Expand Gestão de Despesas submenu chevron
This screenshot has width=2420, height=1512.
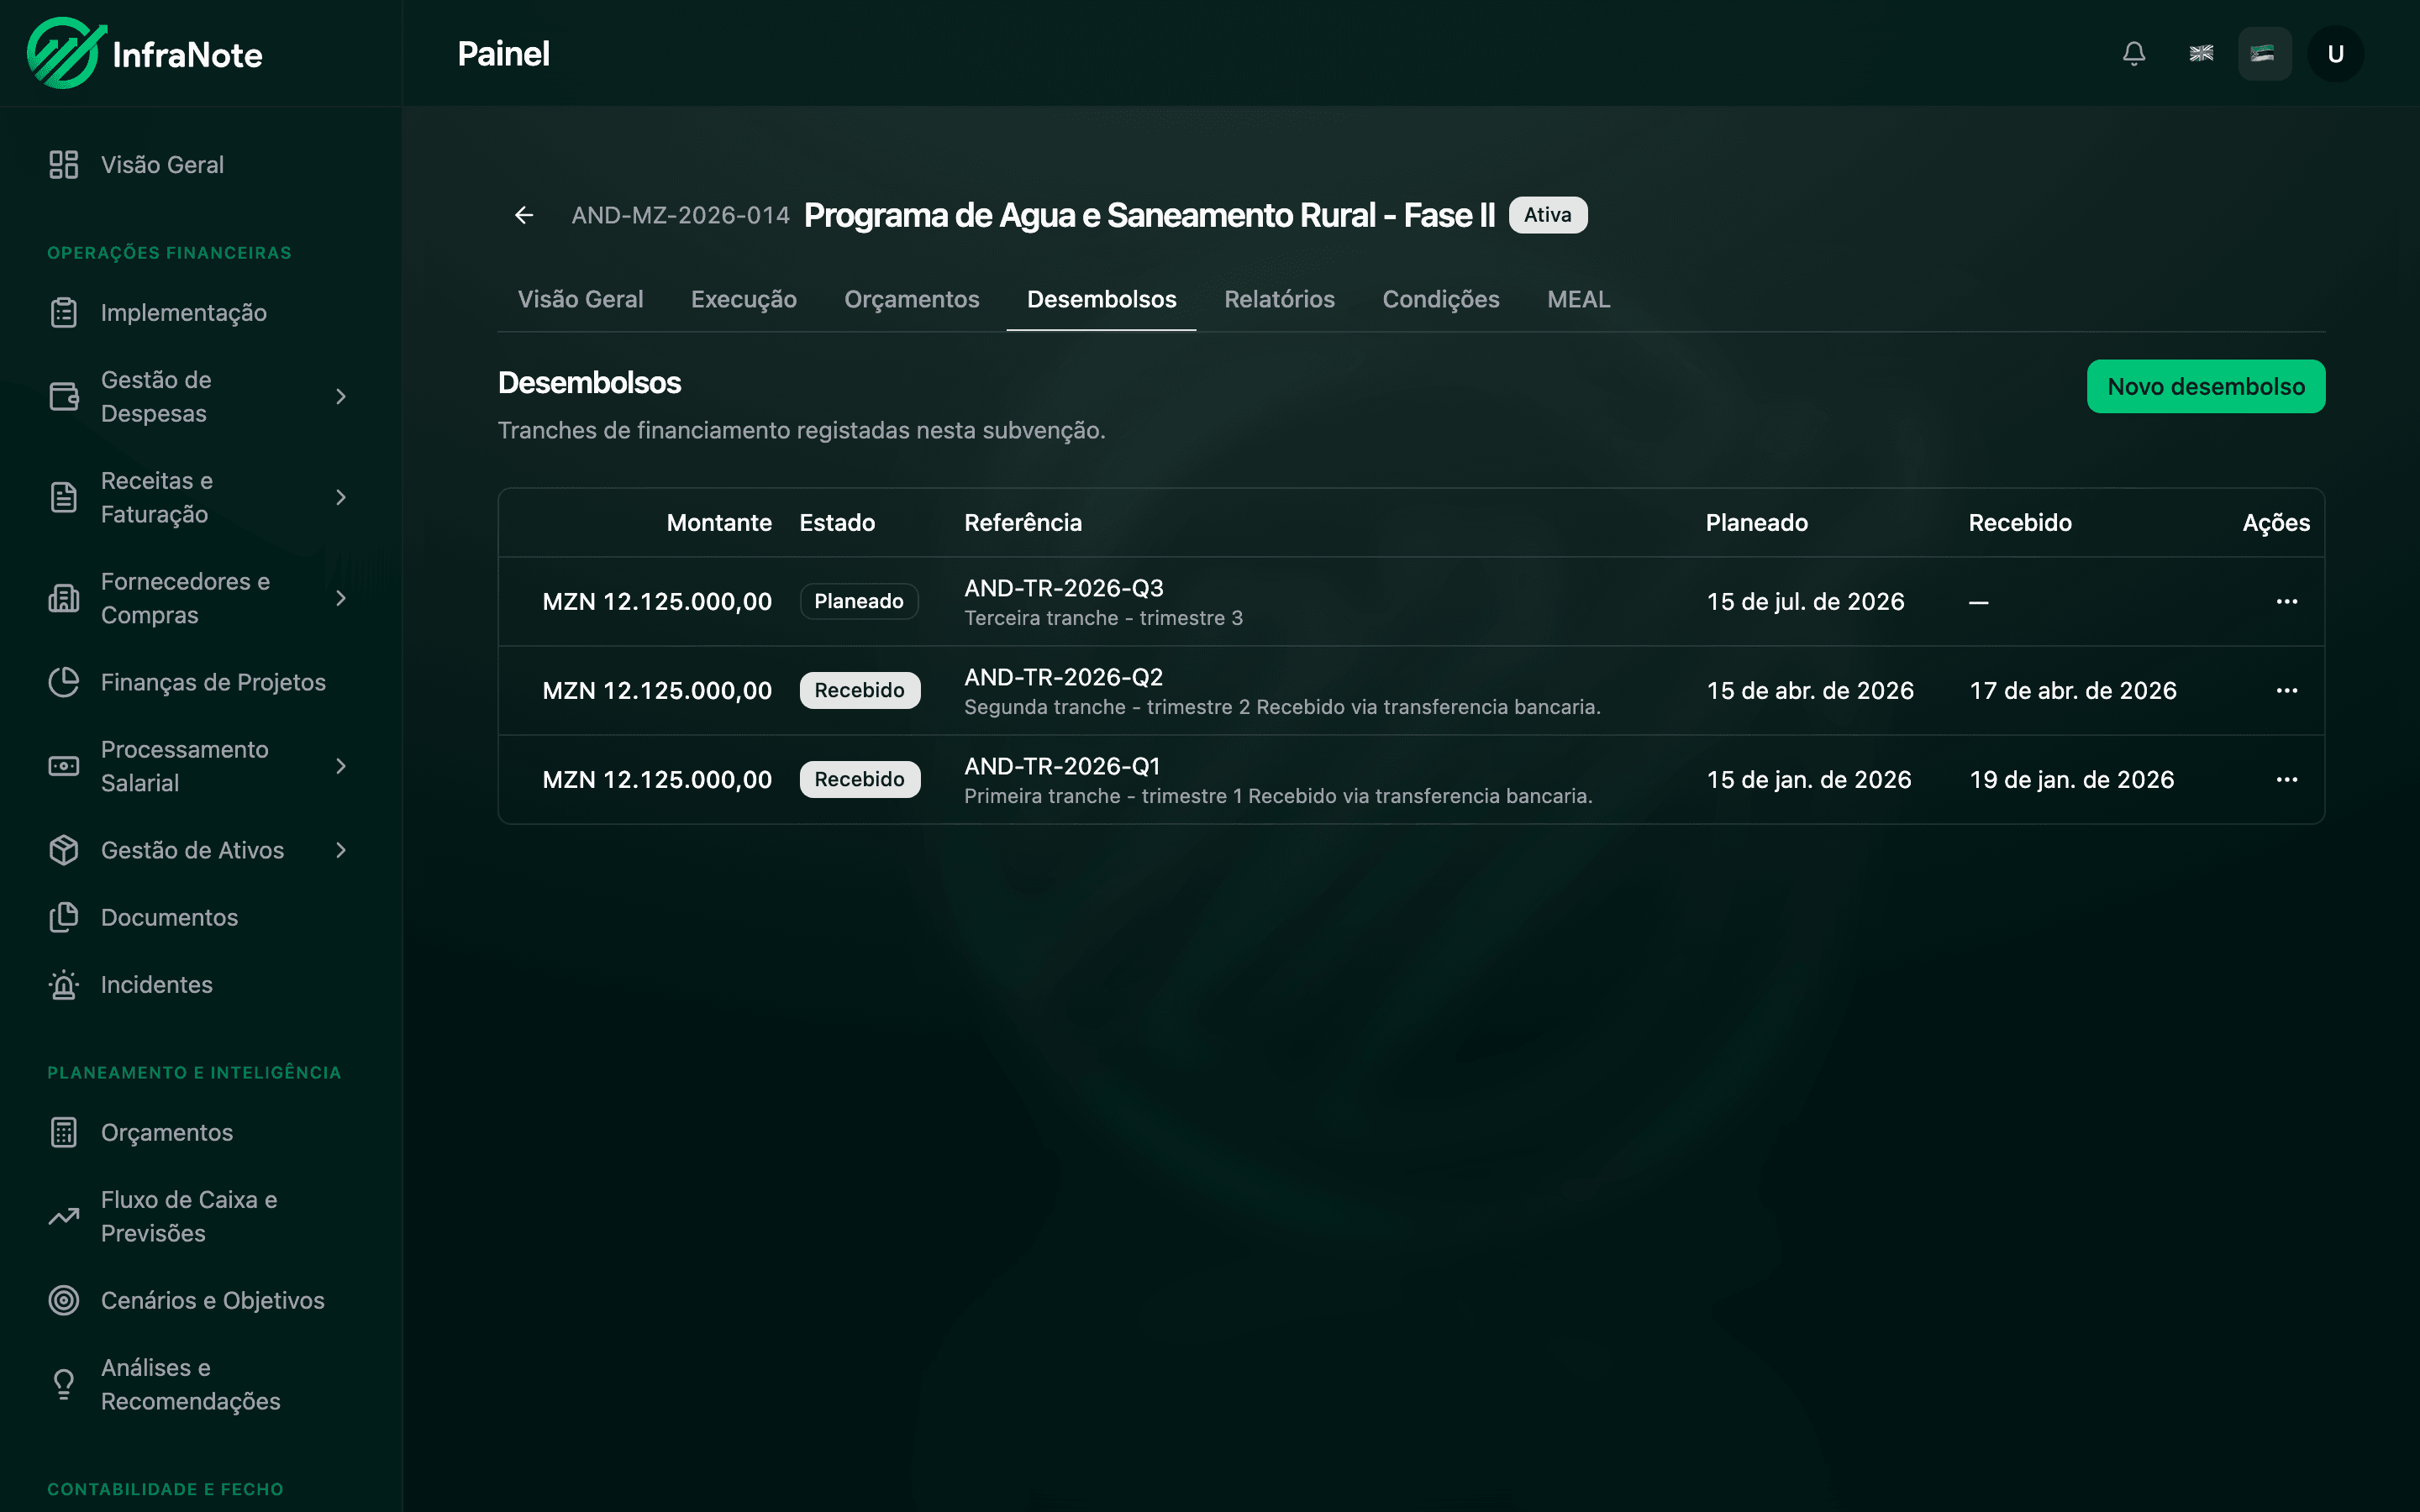(341, 397)
